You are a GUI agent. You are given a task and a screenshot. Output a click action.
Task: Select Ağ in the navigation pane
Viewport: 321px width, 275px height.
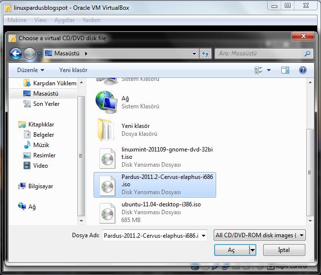coord(27,207)
